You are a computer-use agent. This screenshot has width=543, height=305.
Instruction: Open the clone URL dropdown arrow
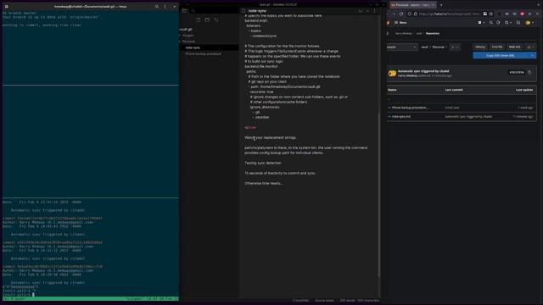click(533, 55)
